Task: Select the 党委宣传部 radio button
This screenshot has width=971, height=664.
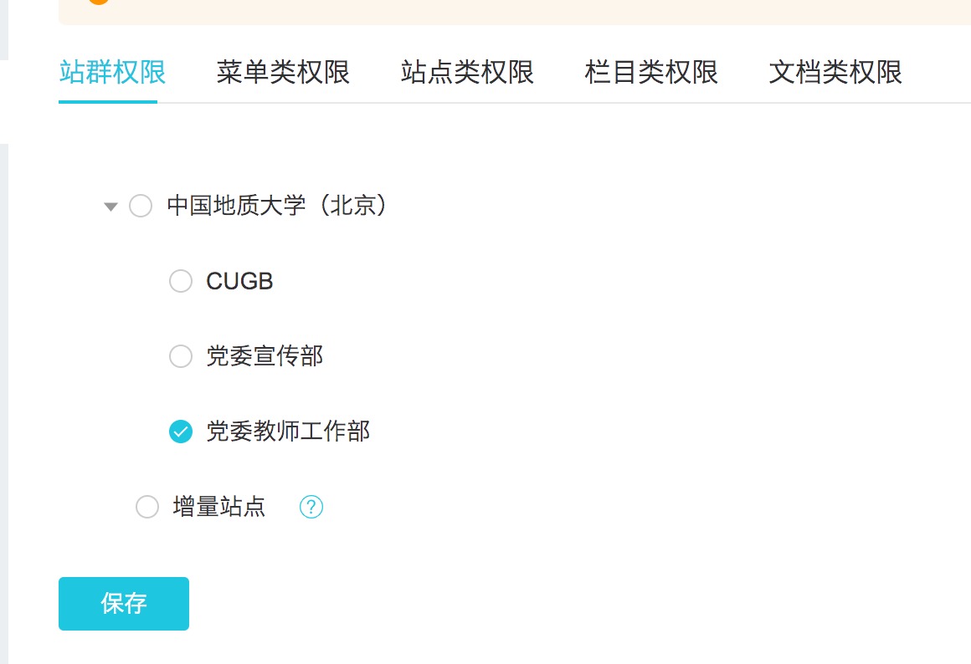Action: [181, 356]
